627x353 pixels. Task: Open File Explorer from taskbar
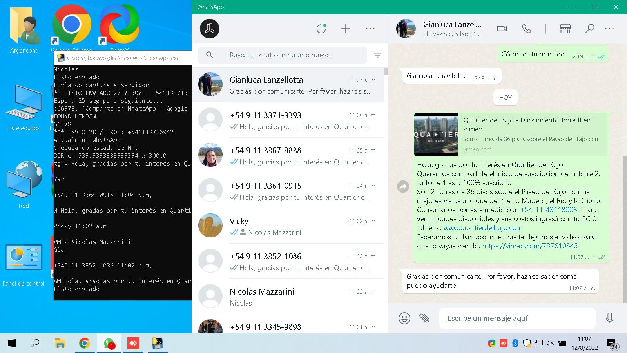(60, 344)
